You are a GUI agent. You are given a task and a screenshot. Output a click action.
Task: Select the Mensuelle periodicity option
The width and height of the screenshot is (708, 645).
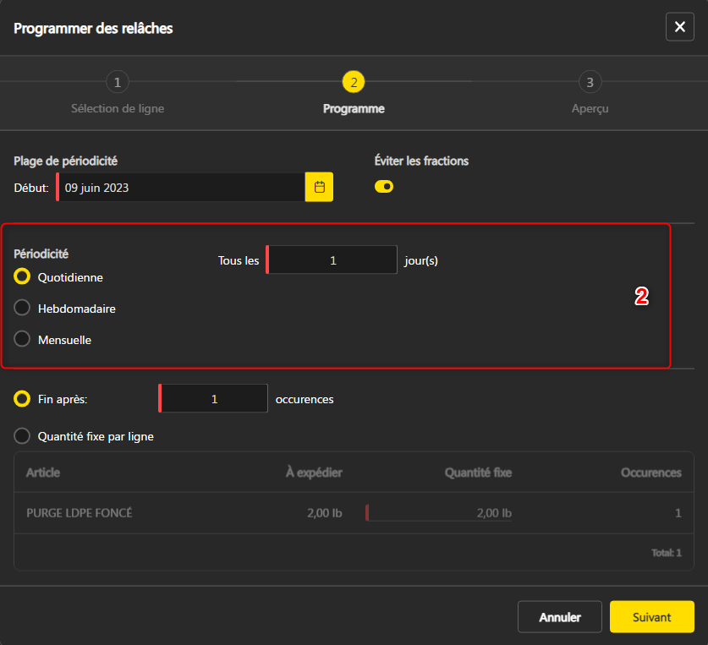click(23, 340)
